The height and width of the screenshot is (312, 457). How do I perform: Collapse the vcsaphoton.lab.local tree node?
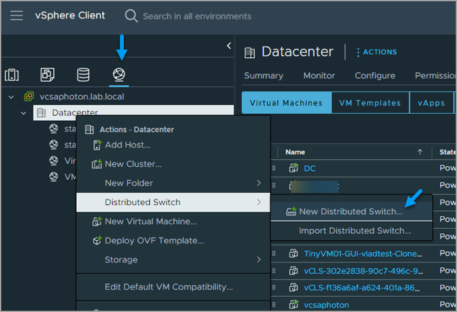click(x=11, y=97)
